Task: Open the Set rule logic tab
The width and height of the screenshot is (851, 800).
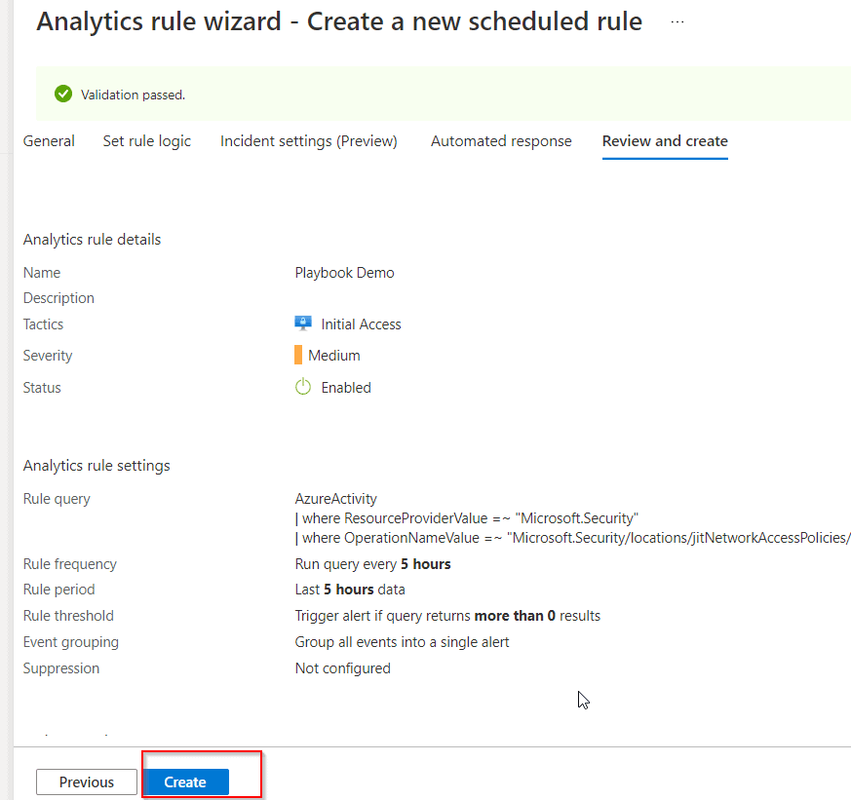Action: coord(147,141)
